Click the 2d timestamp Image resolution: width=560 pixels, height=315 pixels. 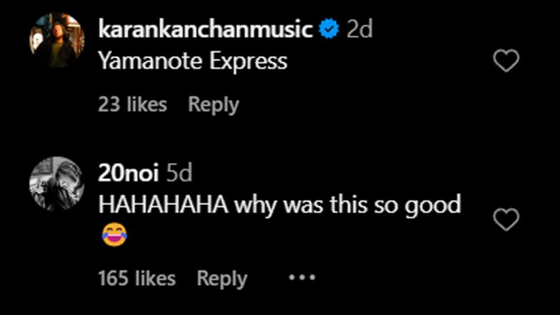pos(359,30)
